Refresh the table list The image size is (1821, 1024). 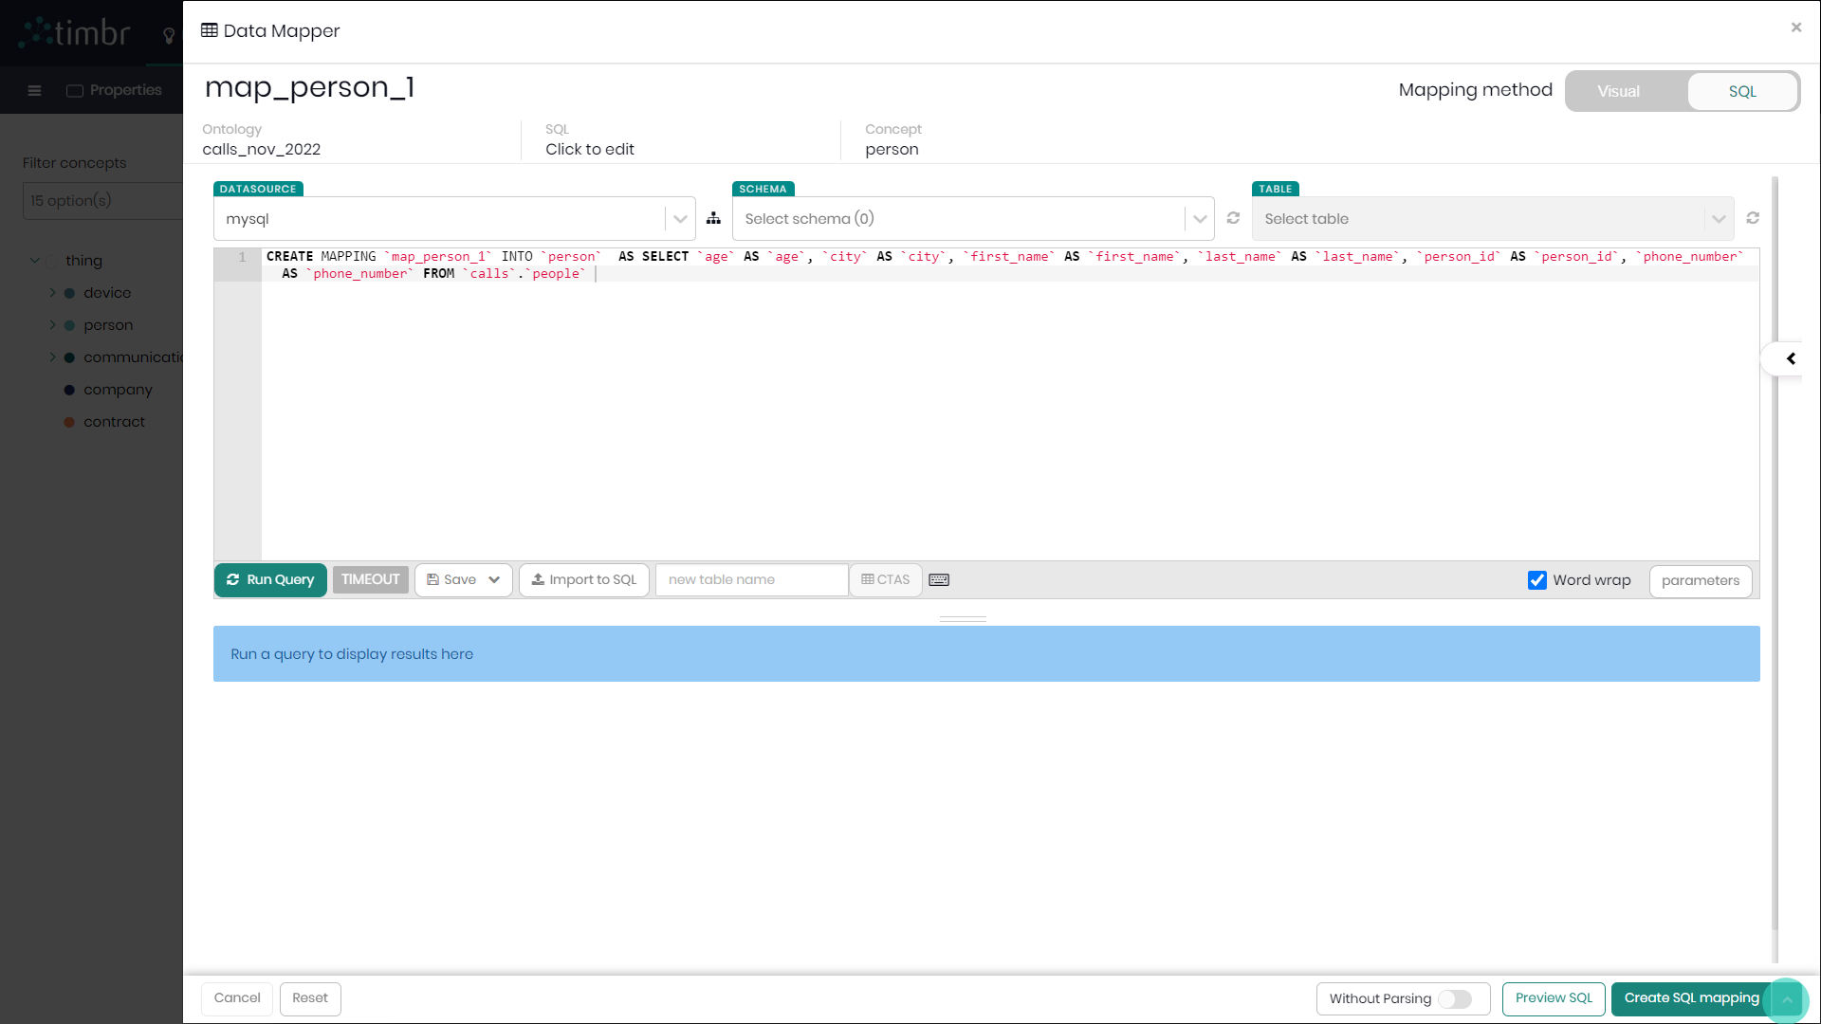pyautogui.click(x=1753, y=218)
